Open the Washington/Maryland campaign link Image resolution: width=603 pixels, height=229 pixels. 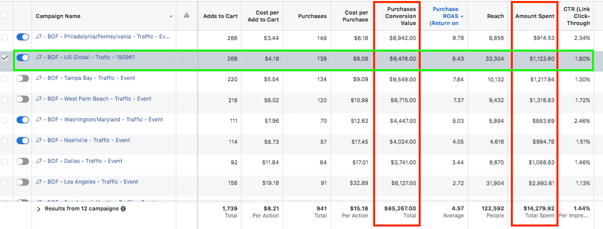[x=99, y=120]
